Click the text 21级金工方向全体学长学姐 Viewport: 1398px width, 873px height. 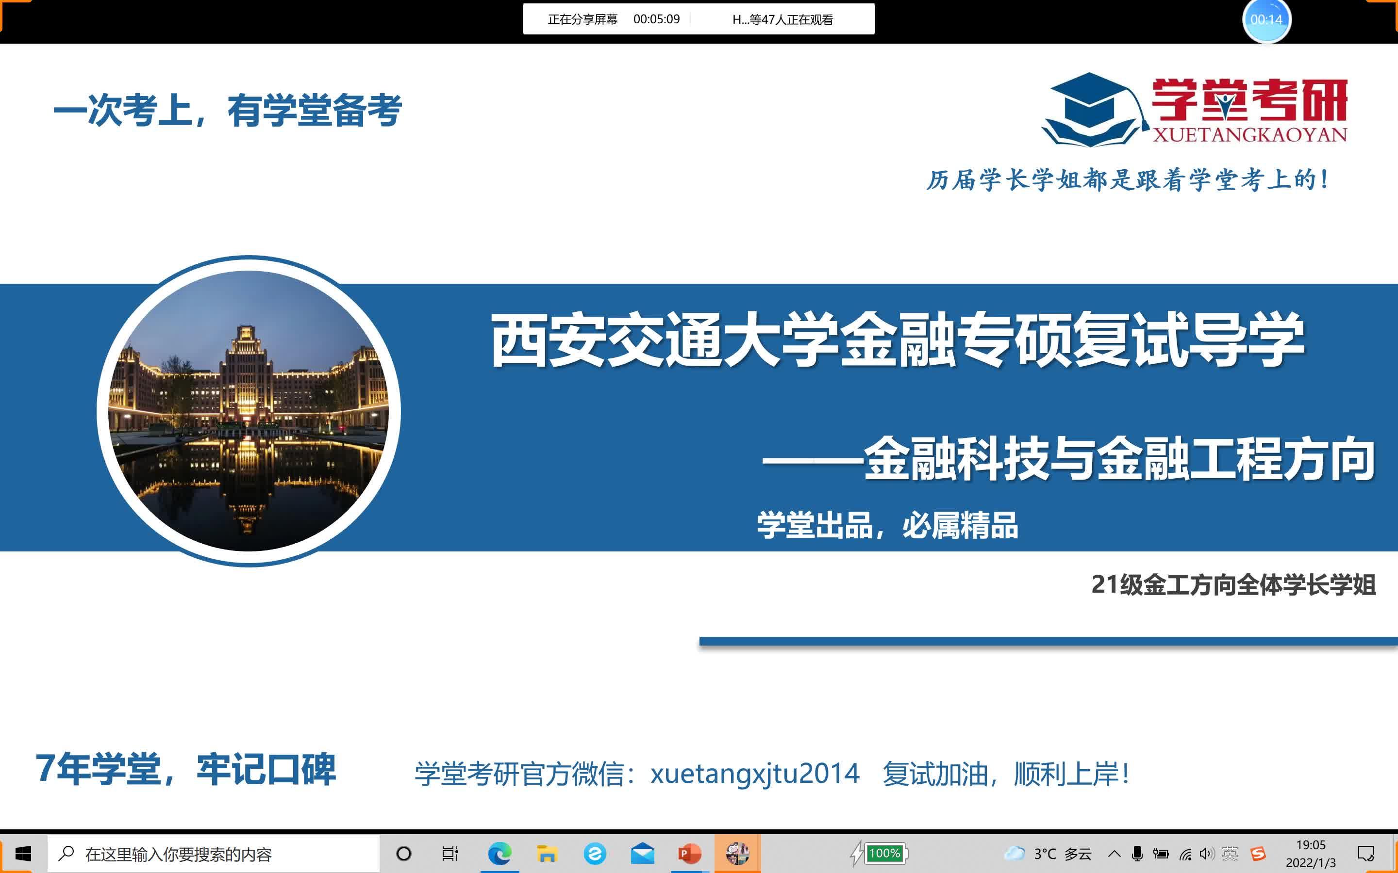1233,584
